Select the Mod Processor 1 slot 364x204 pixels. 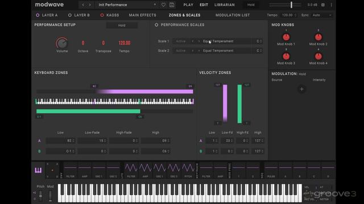point(239,170)
